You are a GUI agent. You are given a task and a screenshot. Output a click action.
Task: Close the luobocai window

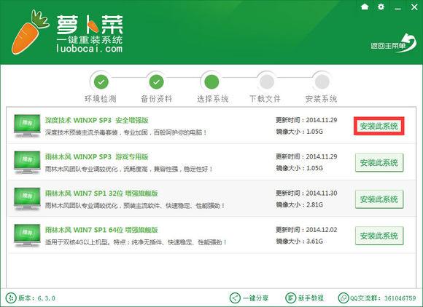[x=414, y=7]
